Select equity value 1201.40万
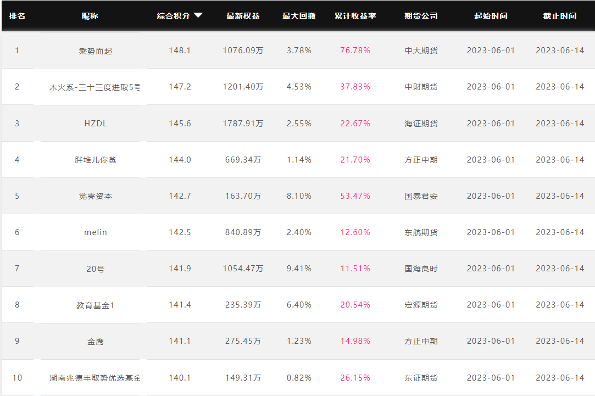Viewport: 595px width, 396px height. click(243, 87)
